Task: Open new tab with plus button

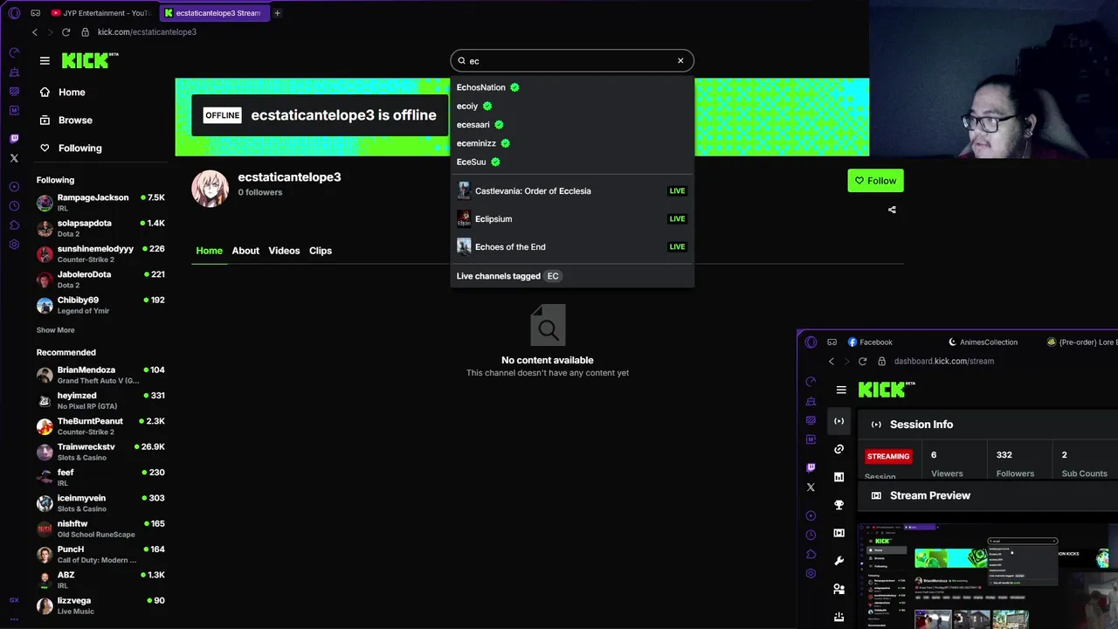Action: click(x=277, y=13)
